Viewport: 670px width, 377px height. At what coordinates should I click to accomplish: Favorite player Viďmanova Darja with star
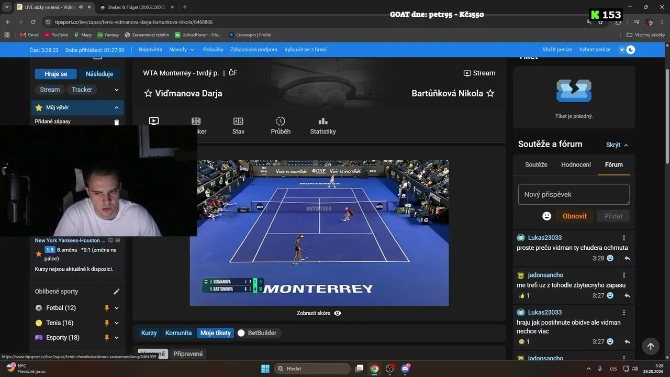coord(148,93)
